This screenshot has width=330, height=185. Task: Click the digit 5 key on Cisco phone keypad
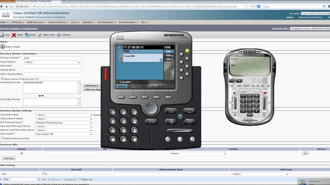tap(123, 121)
